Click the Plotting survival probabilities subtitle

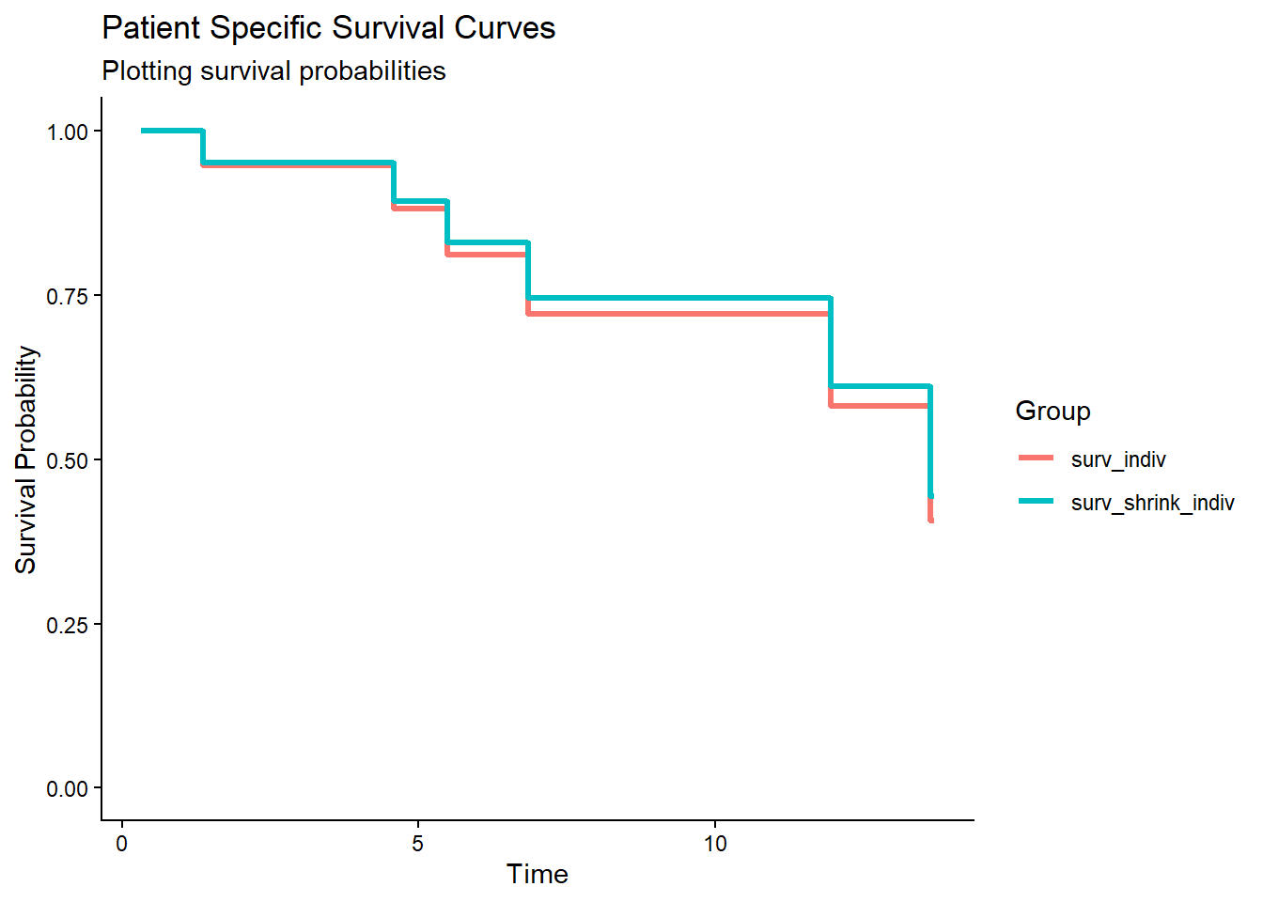[x=273, y=71]
